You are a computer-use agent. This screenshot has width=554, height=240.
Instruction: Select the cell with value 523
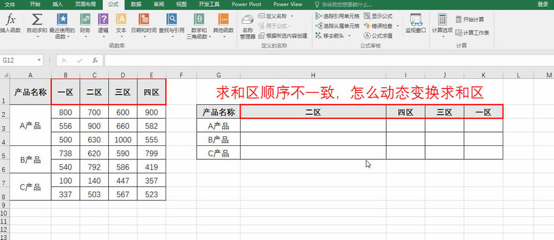click(x=151, y=194)
